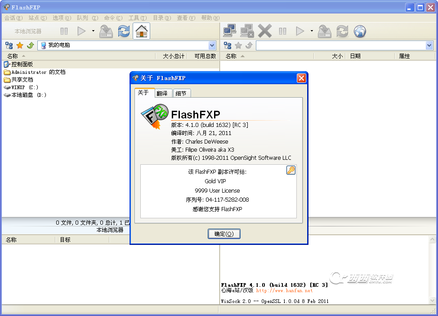Screen dimensions: 438x316
Task: Click log pane scroll up arrow
Action: 432,239
